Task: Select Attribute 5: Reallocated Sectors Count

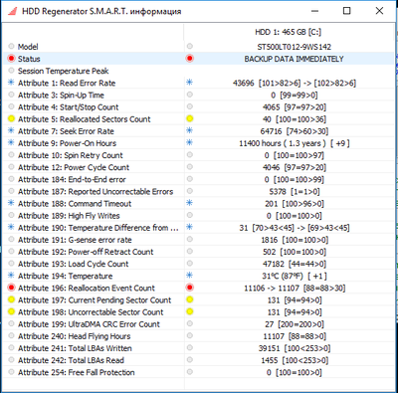Action: [x=85, y=119]
